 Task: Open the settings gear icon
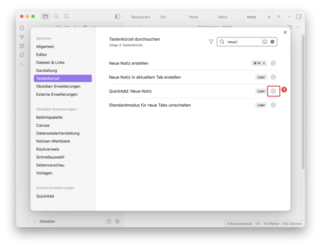click(117, 221)
